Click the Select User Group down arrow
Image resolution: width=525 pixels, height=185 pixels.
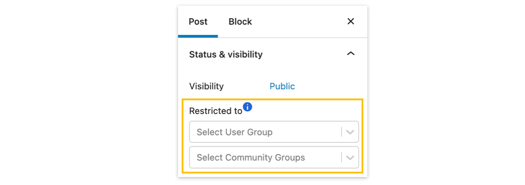350,132
